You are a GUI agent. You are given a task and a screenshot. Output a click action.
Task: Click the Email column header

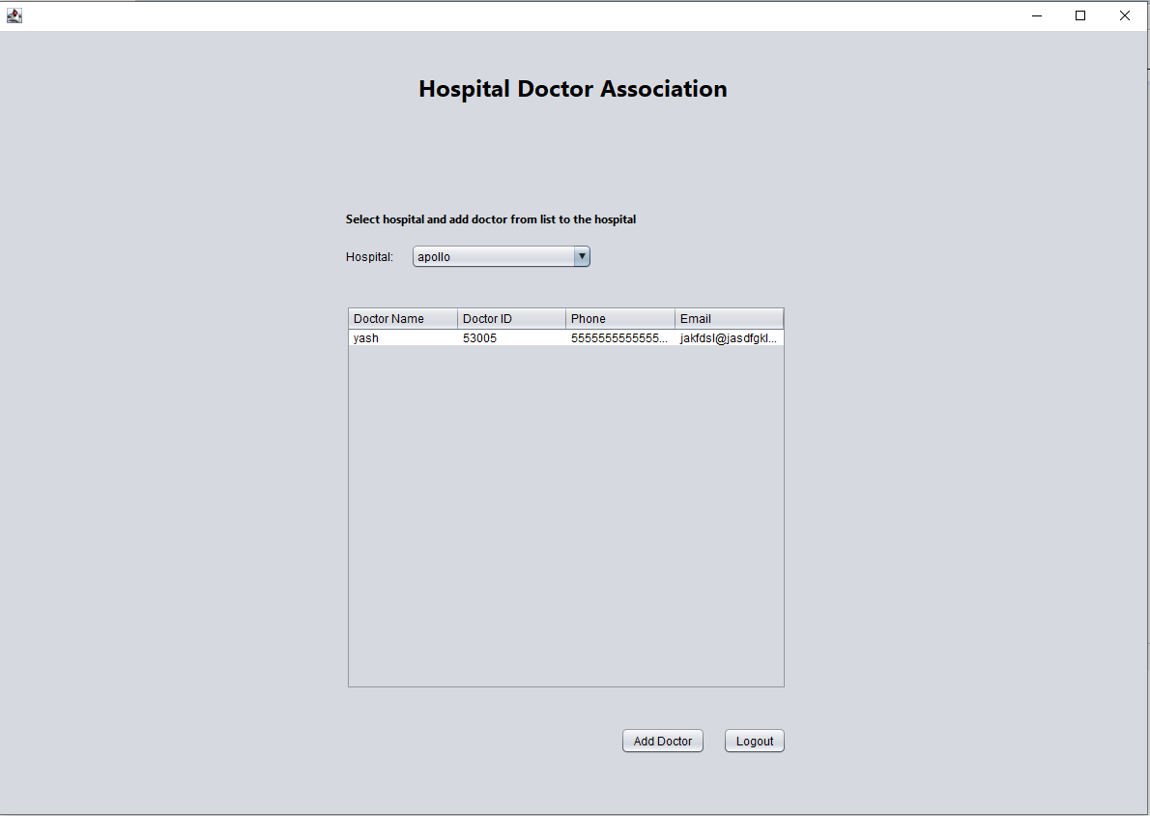(728, 318)
